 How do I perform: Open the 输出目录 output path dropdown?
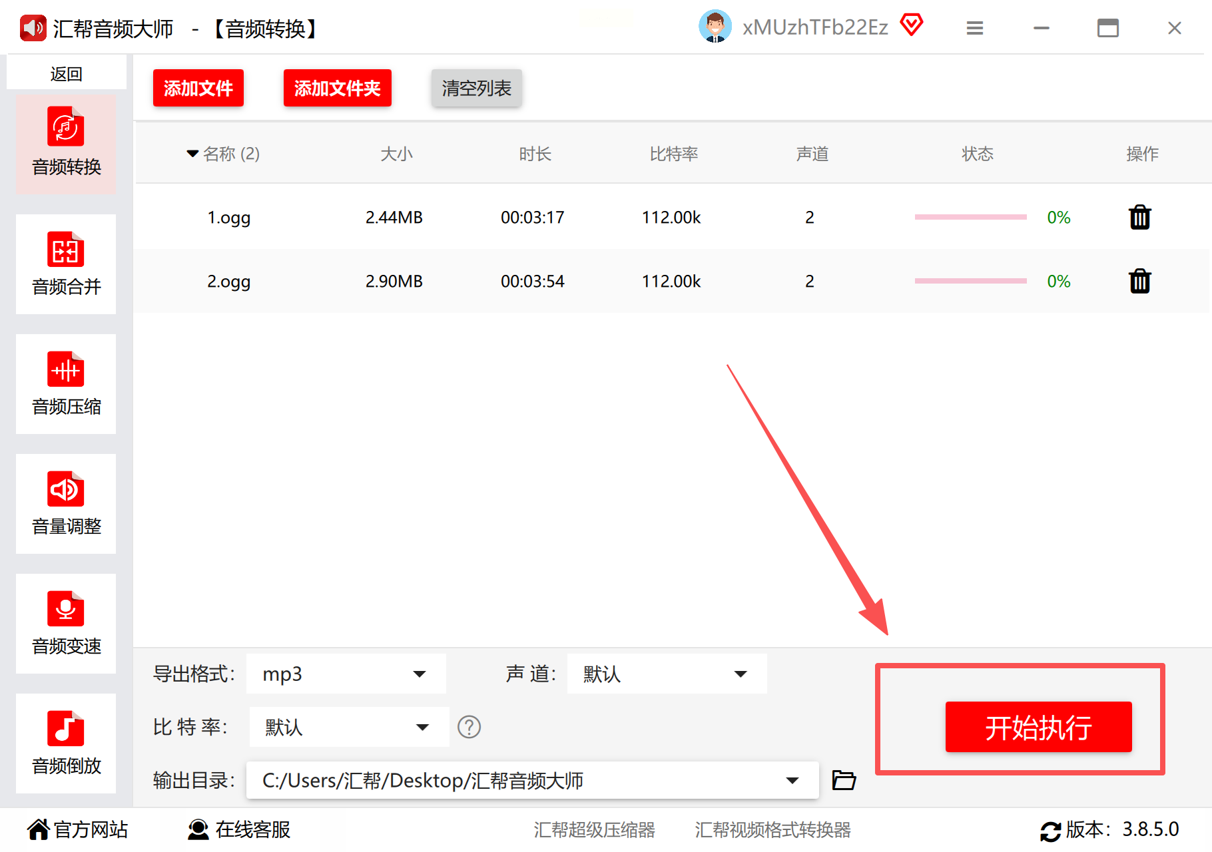click(x=532, y=780)
